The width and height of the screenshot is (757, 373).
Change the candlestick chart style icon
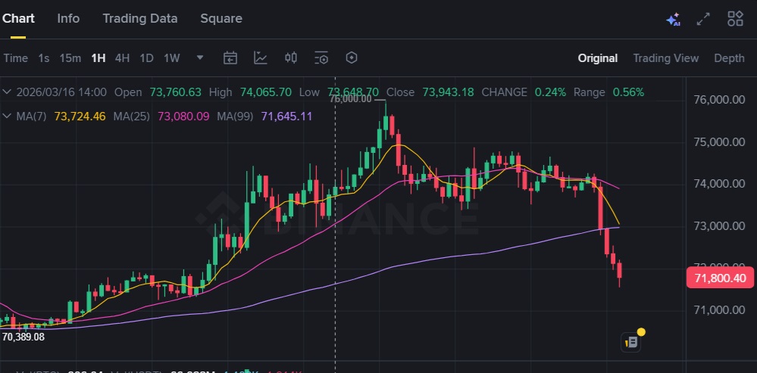pyautogui.click(x=291, y=58)
